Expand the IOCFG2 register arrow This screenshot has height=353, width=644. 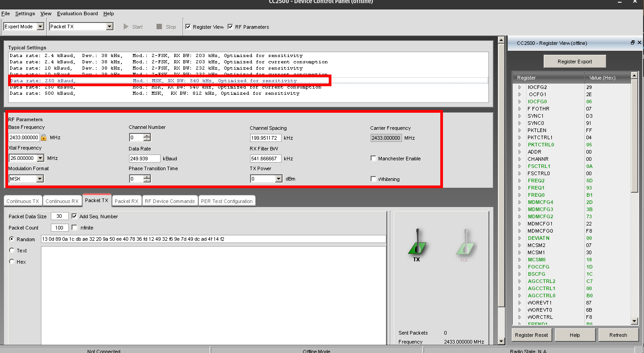click(x=519, y=87)
